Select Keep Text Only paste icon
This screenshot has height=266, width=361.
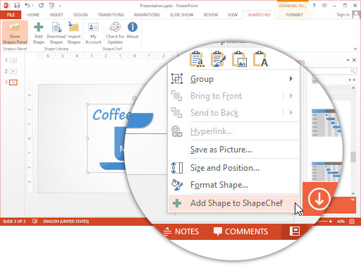260,59
